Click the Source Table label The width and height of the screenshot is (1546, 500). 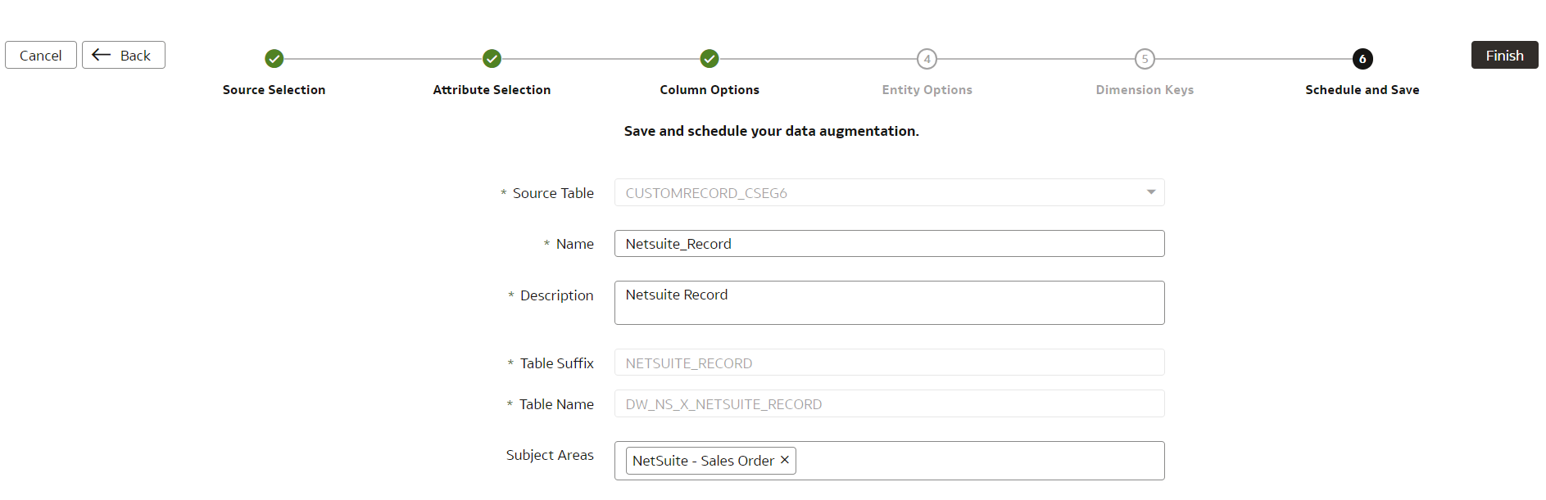coord(553,193)
